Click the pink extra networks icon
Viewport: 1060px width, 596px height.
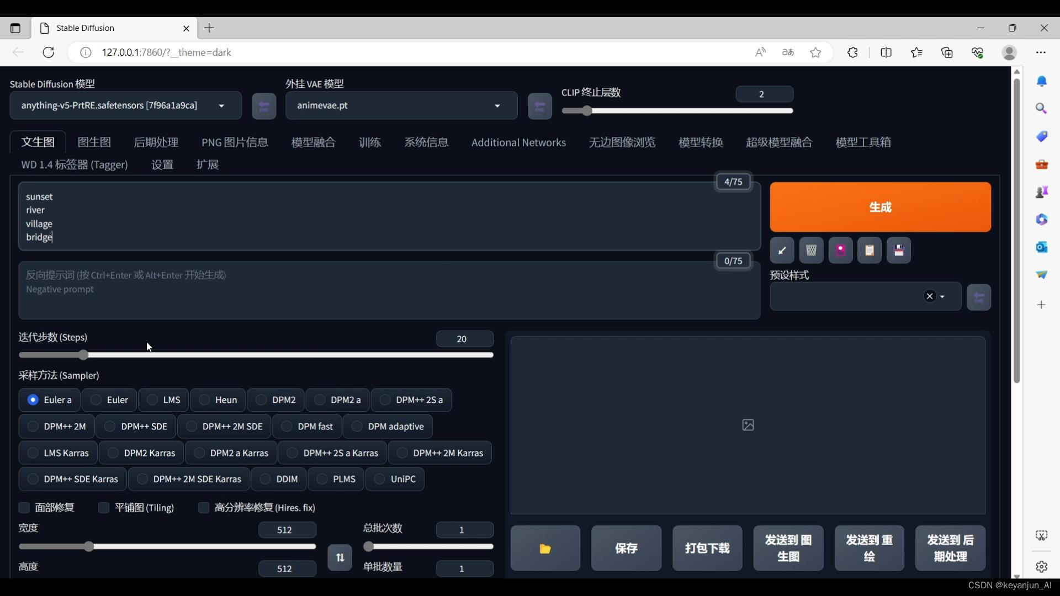(840, 251)
